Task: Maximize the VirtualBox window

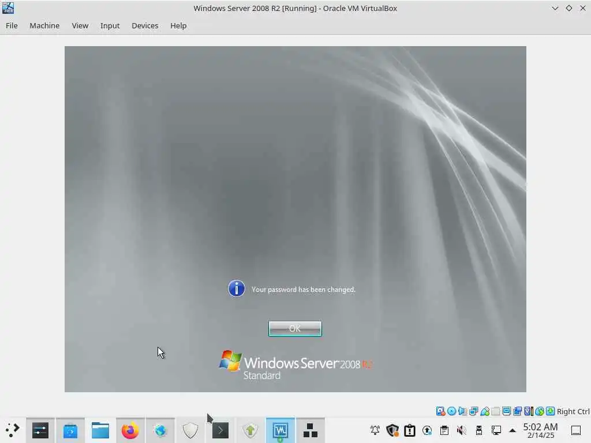Action: click(568, 8)
